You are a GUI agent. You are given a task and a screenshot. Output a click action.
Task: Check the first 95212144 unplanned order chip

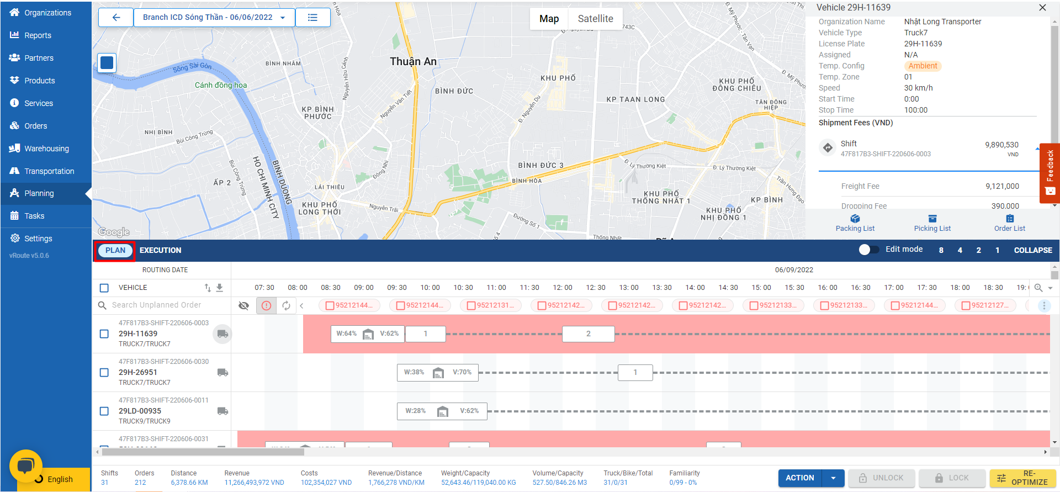[x=330, y=305]
